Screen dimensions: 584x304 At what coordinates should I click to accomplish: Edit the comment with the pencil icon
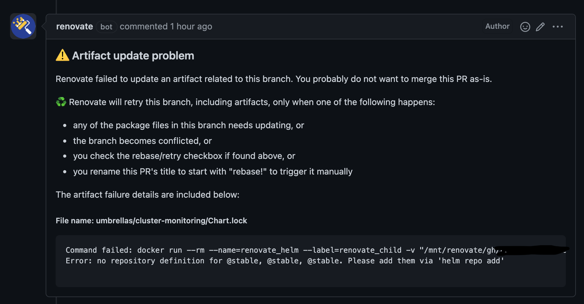pyautogui.click(x=540, y=27)
